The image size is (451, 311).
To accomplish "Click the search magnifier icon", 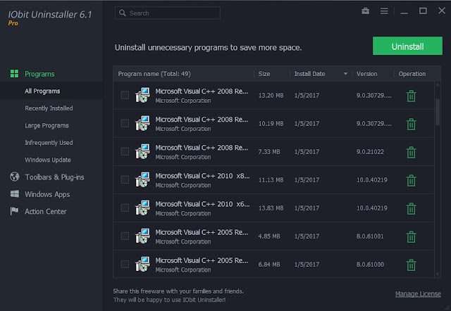I will 123,13.
